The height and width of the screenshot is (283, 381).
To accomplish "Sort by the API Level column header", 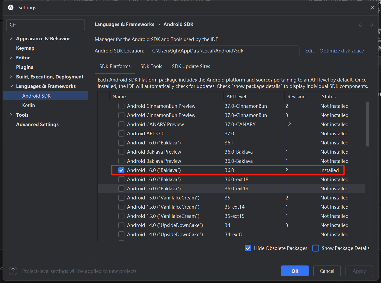I will pyautogui.click(x=254, y=97).
